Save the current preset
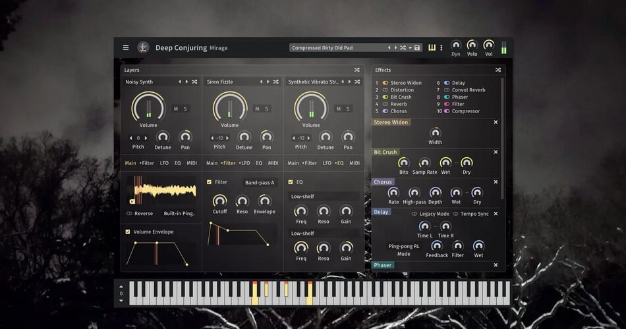 tap(417, 47)
